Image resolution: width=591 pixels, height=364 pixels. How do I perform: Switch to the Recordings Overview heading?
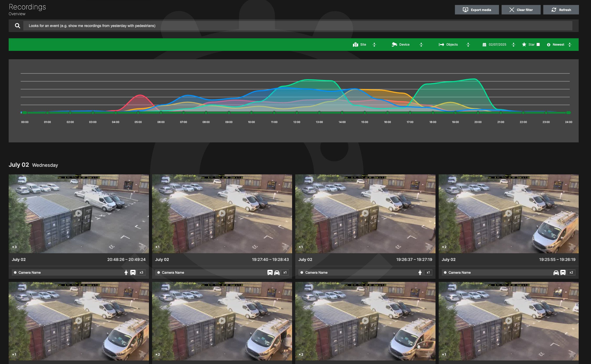coord(27,7)
